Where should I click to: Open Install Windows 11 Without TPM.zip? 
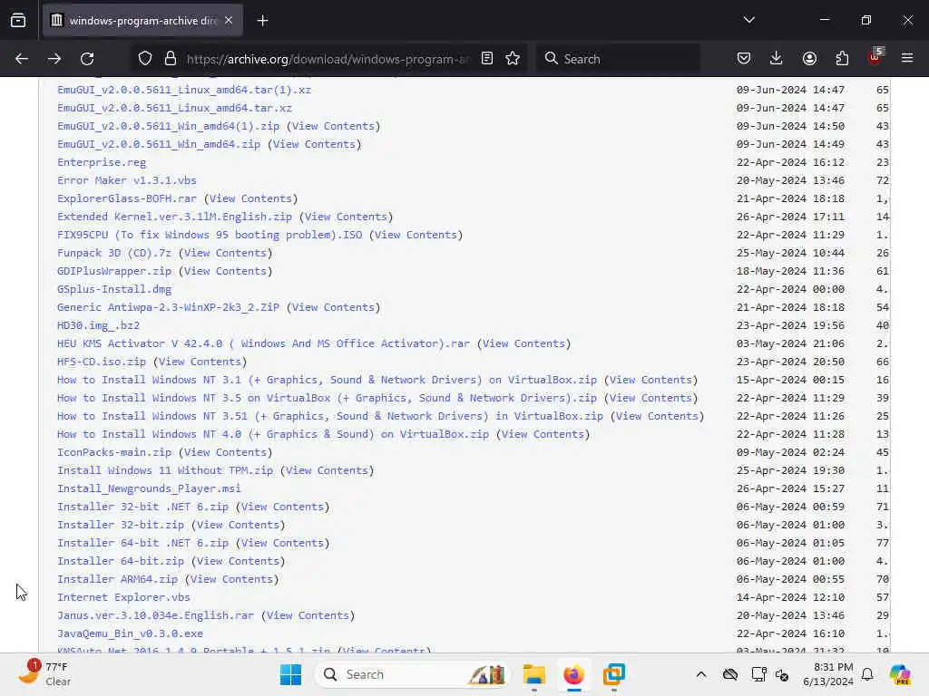[x=165, y=470]
